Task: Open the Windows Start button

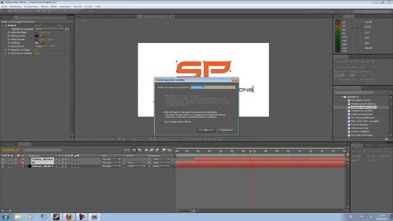Action: tap(6, 217)
